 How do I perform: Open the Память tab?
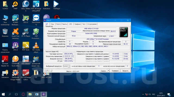click(x=64, y=24)
